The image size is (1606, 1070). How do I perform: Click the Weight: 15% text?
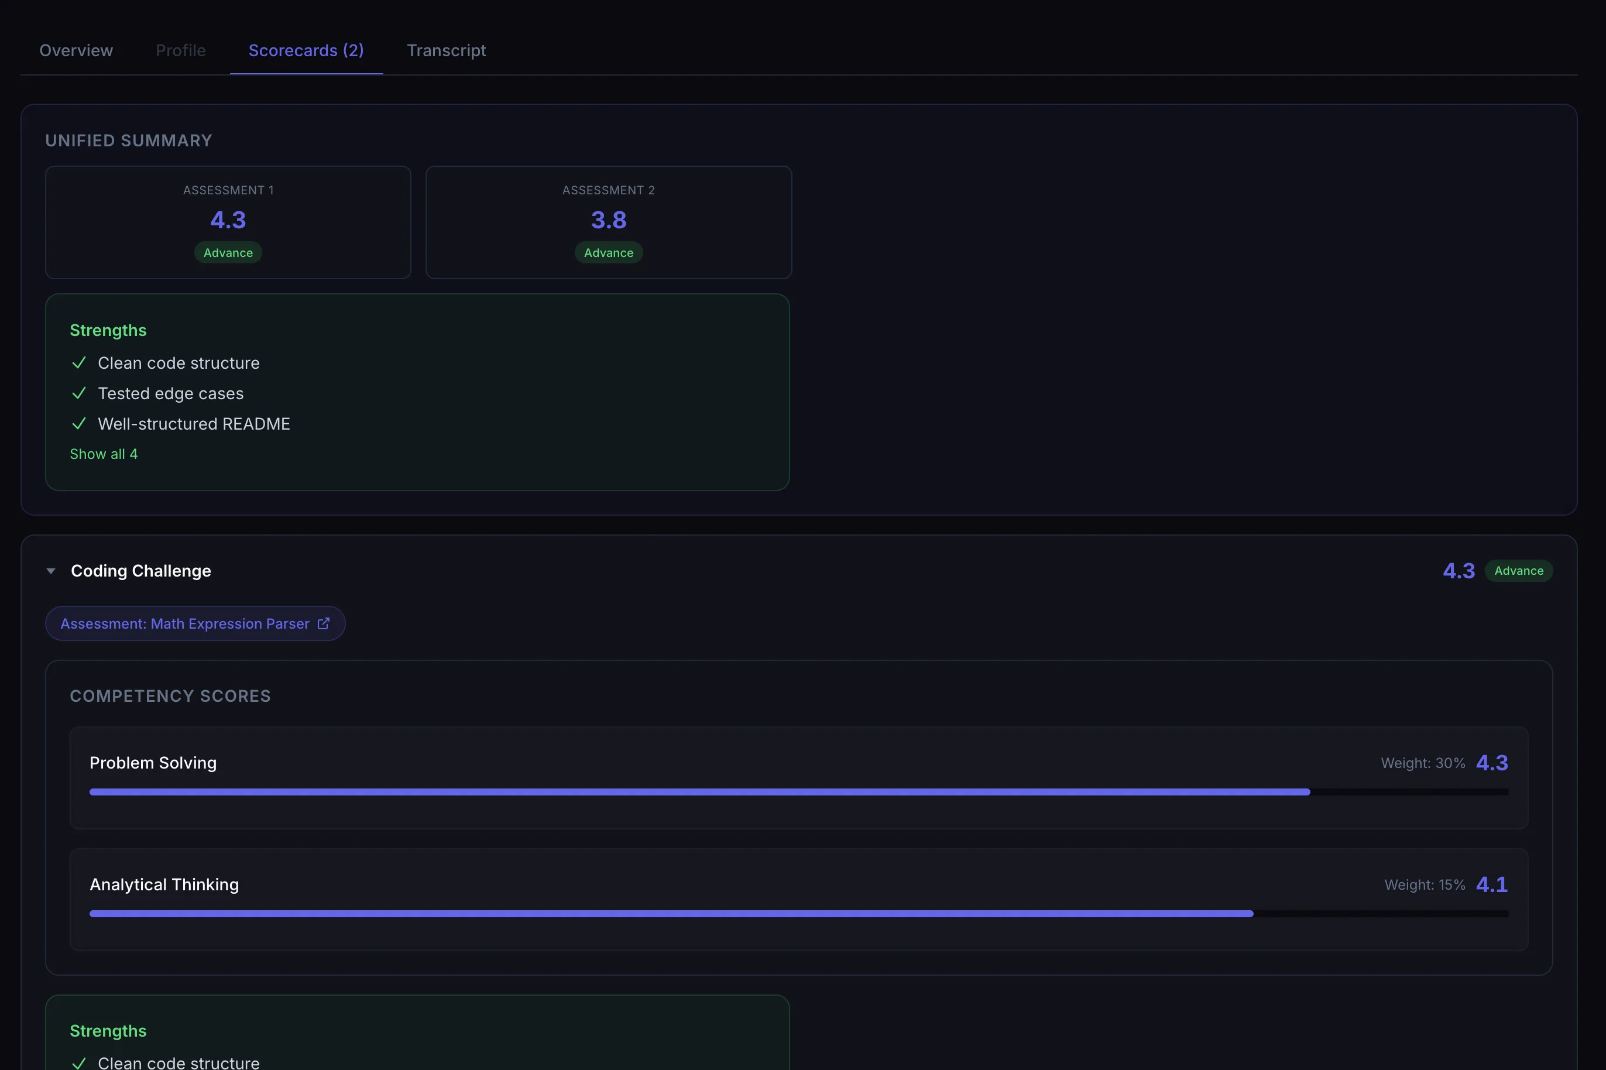click(x=1425, y=884)
